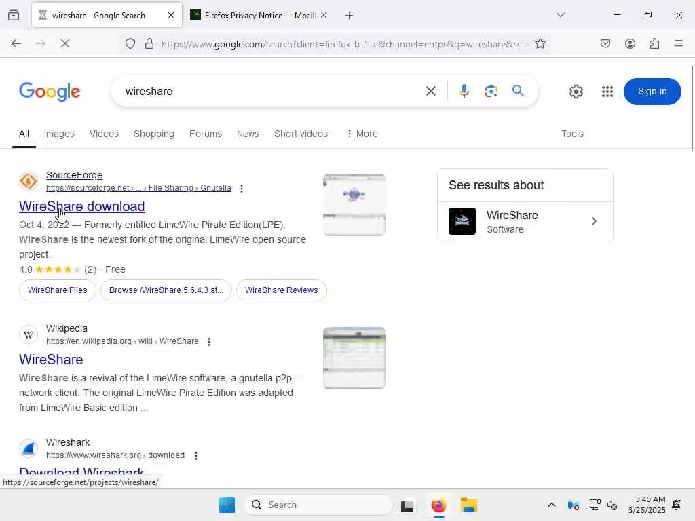Click the Windows taskbar Search box
This screenshot has width=695, height=521.
click(318, 505)
